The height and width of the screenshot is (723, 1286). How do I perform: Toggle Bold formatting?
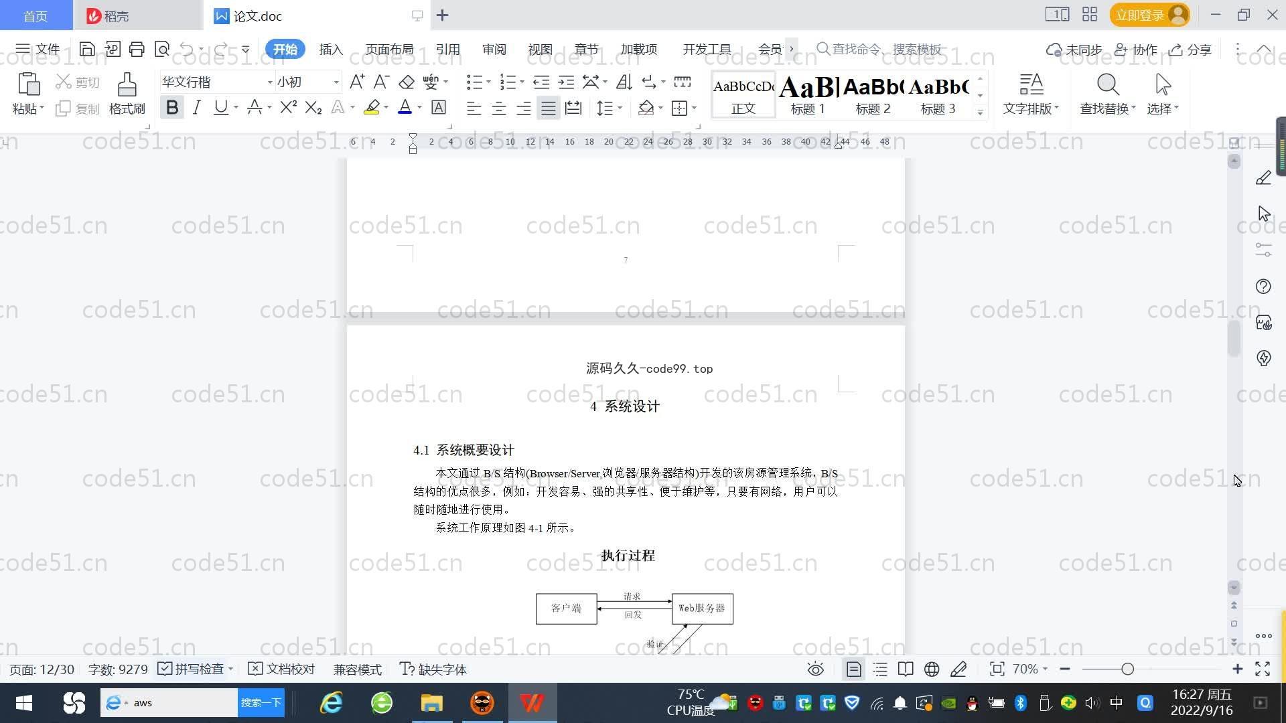click(172, 107)
